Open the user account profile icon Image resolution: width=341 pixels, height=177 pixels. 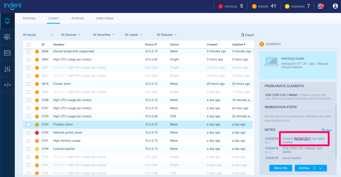[x=335, y=6]
